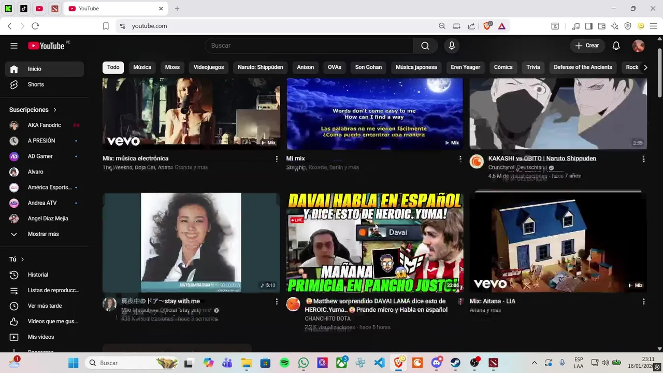Viewport: 663px width, 373px height.
Task: Open Brave Rewards triangle icon
Action: (x=502, y=26)
